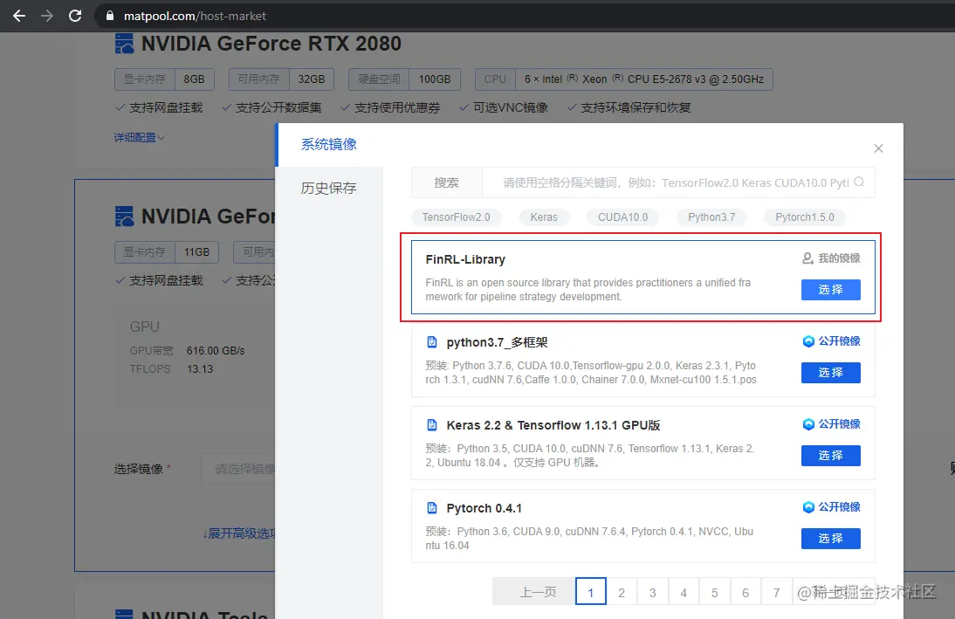Image resolution: width=955 pixels, height=619 pixels.
Task: Click the Keras 2.2 & Tensorflow document icon
Action: pos(432,424)
